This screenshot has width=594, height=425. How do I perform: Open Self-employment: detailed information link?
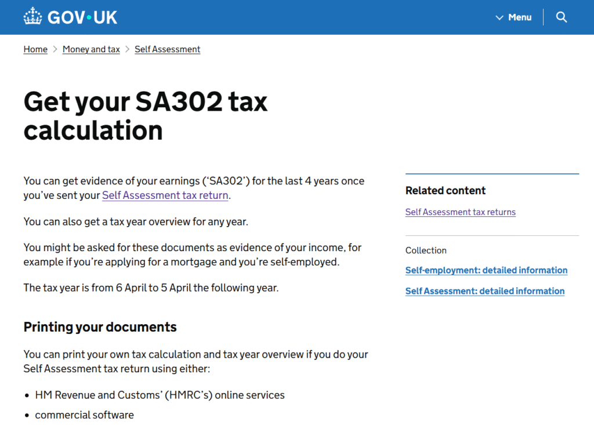486,270
